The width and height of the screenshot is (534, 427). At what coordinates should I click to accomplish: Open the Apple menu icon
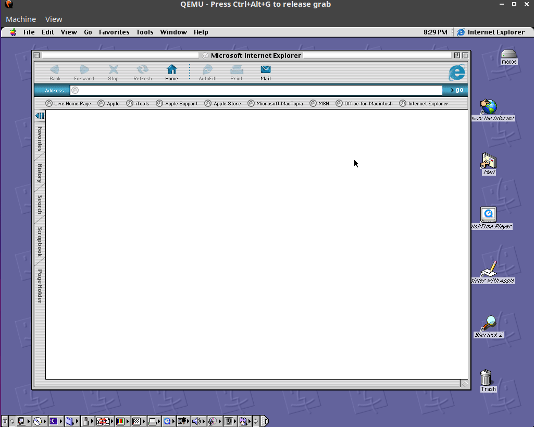click(13, 32)
